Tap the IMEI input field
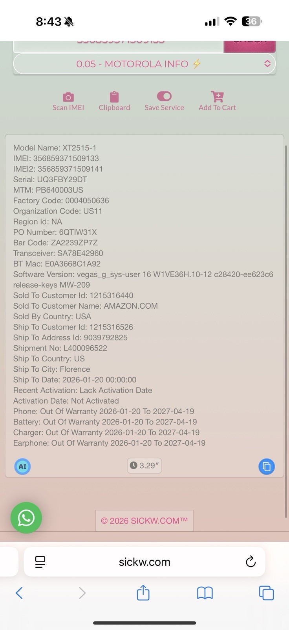The width and height of the screenshot is (289, 630). coord(119,46)
